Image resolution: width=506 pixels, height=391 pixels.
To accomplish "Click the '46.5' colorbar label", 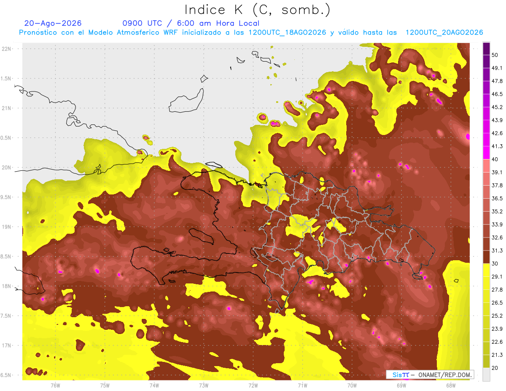I will tap(497, 94).
